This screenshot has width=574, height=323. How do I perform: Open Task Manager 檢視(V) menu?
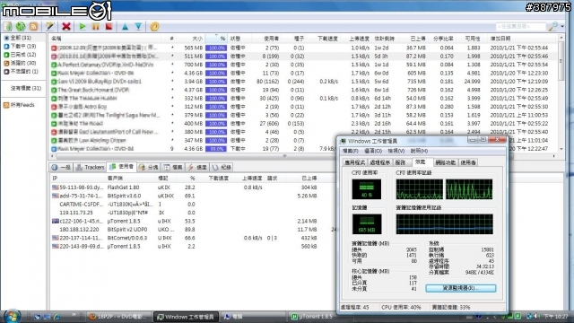coord(396,151)
